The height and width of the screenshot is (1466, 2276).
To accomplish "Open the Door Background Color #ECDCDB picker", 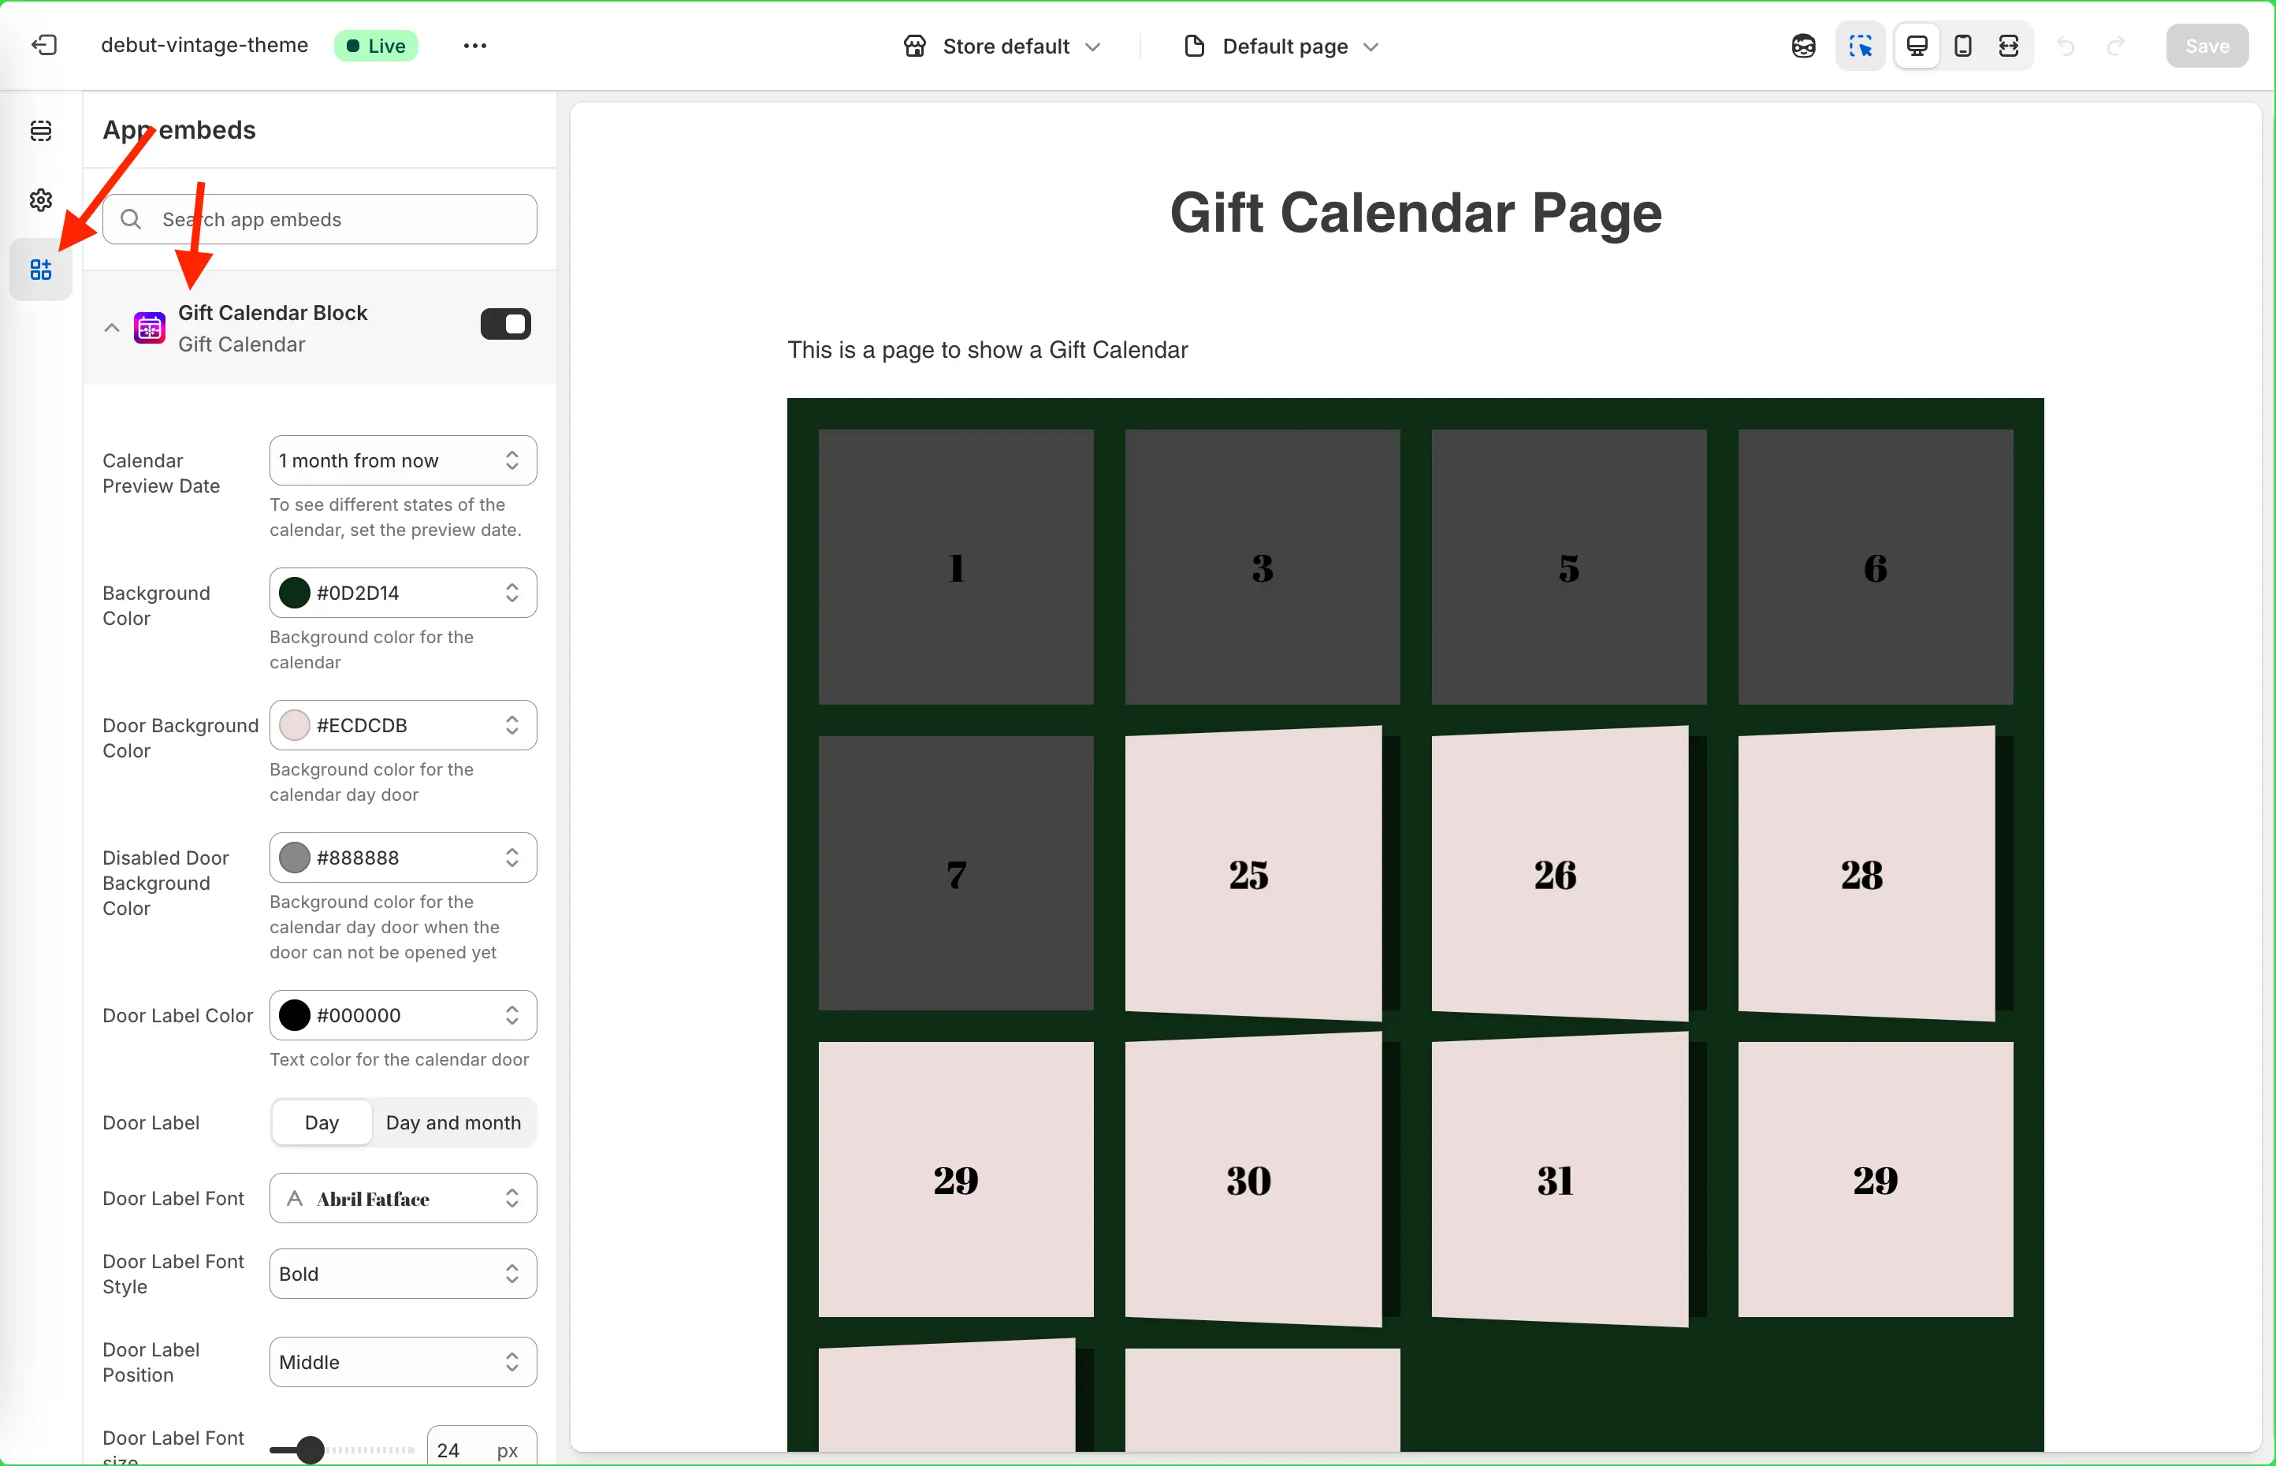I will click(x=403, y=725).
